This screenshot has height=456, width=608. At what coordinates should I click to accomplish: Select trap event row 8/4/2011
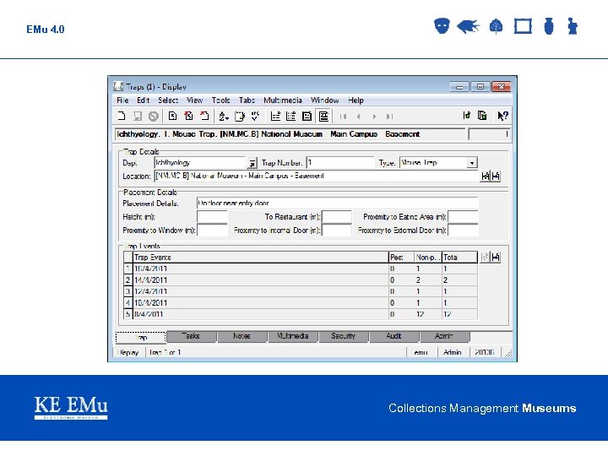[x=301, y=314]
